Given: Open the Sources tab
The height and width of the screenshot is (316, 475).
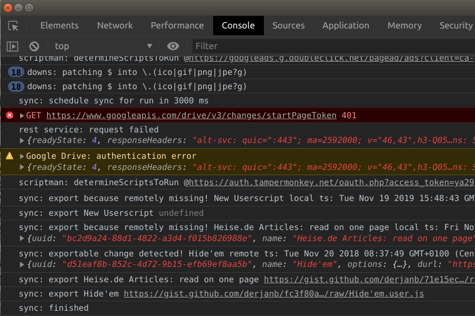Looking at the screenshot, I should click(288, 26).
